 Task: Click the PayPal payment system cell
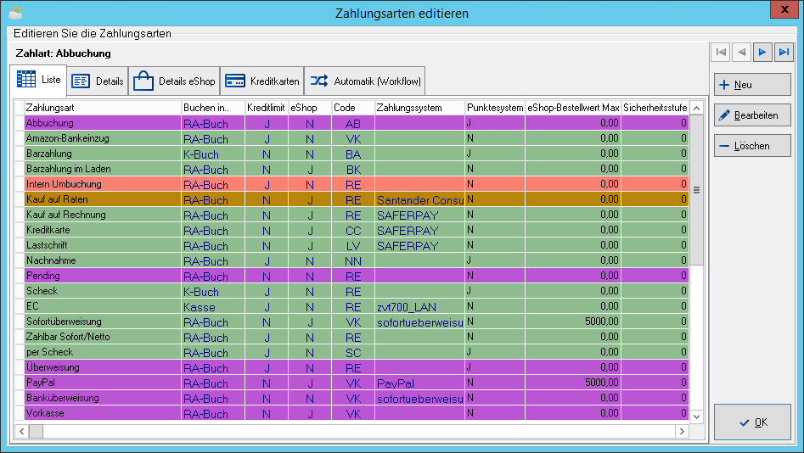419,383
